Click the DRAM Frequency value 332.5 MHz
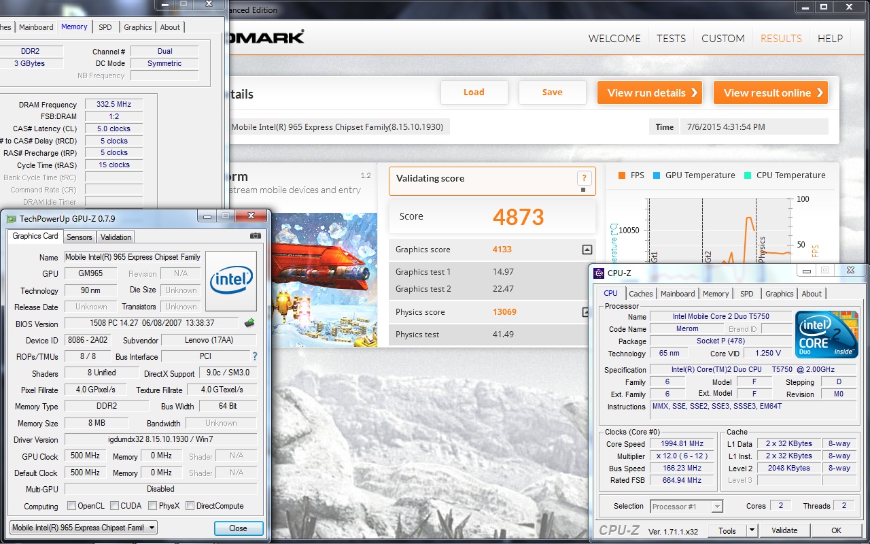The image size is (870, 544). pos(114,105)
